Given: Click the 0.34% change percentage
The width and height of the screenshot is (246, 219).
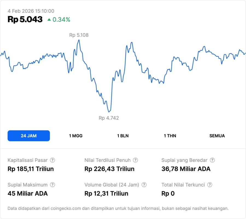Looking at the screenshot, I should pos(61,19).
